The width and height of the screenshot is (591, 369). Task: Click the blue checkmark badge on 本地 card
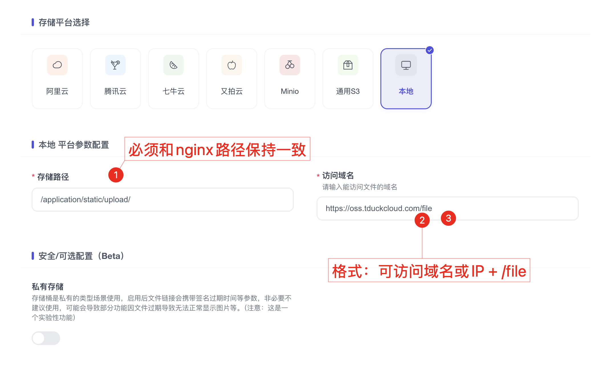430,50
